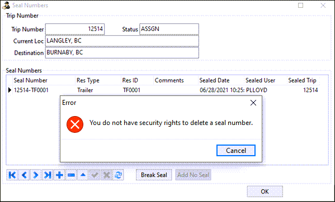The height and width of the screenshot is (202, 335).
Task: Dismiss error with Cancel button
Action: [x=236, y=151]
